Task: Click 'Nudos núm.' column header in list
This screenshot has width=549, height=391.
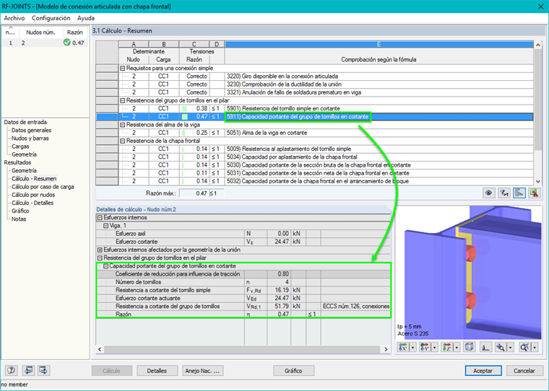Action: 40,32
